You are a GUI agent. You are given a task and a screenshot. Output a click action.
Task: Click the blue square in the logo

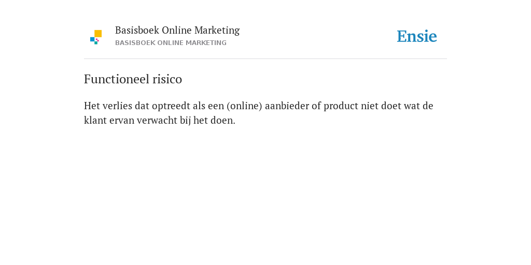92,39
